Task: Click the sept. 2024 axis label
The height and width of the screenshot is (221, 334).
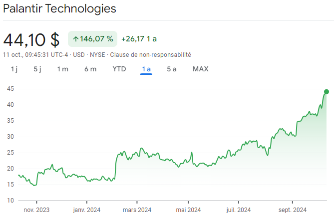Action: (x=293, y=210)
